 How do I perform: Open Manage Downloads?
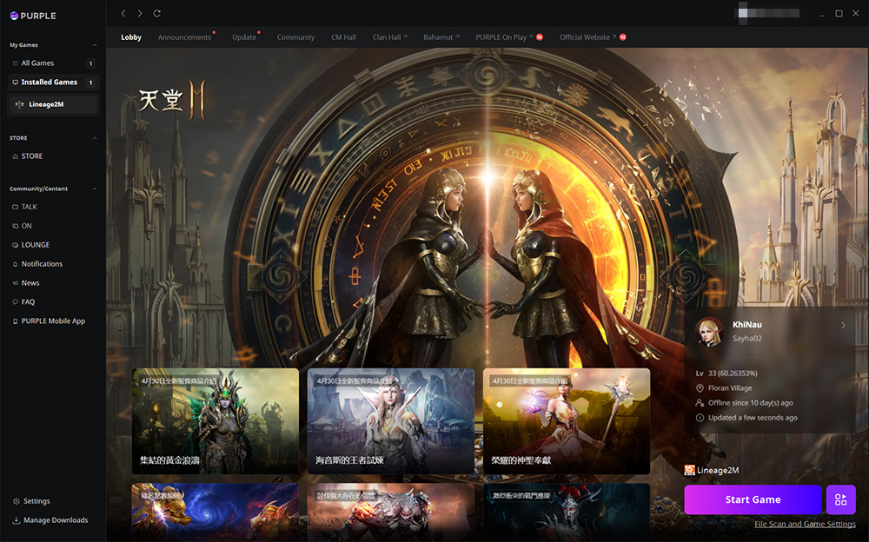tap(55, 520)
